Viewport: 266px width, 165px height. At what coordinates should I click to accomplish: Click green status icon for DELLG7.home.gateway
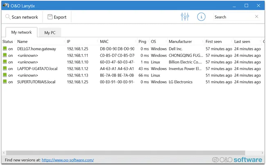[5, 49]
